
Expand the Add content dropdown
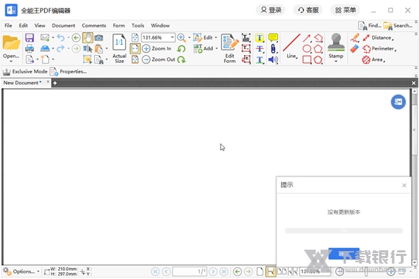[216, 49]
